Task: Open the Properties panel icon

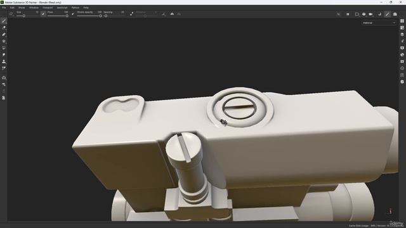Action: tap(402, 41)
